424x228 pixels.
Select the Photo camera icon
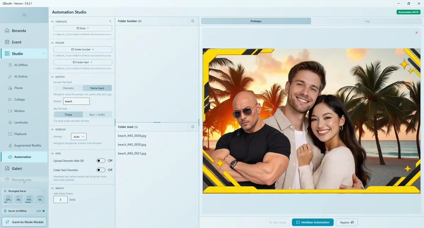click(x=11, y=88)
